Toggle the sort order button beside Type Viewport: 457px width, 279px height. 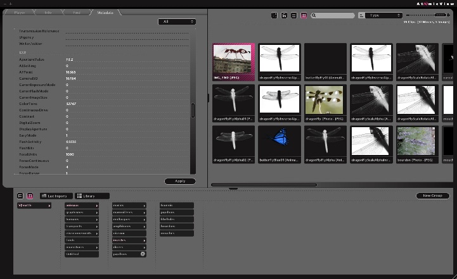pos(361,15)
